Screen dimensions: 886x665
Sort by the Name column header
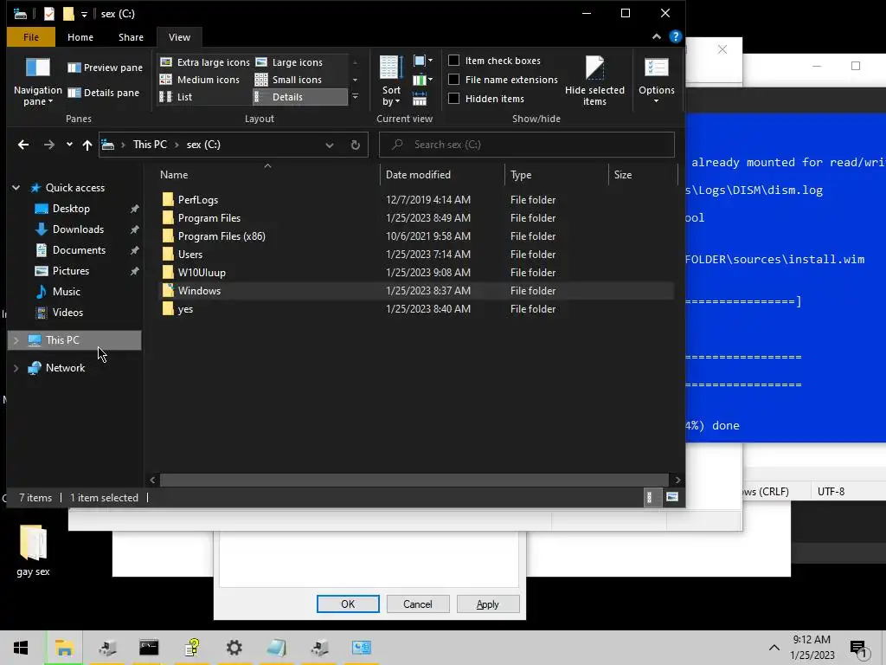[267, 175]
